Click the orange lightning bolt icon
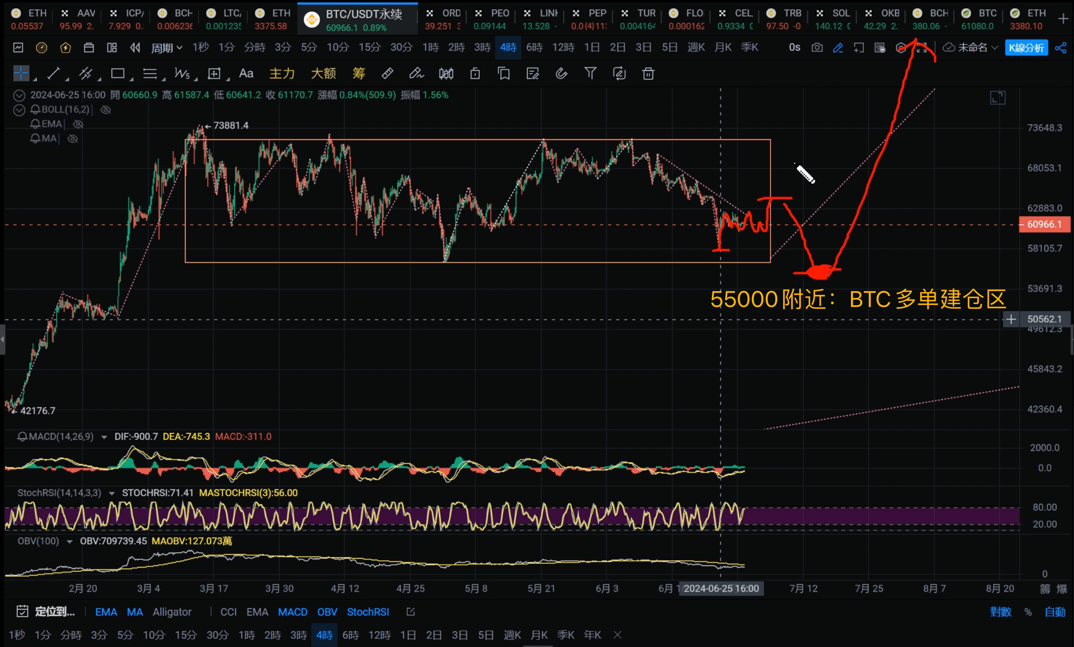 coord(66,47)
